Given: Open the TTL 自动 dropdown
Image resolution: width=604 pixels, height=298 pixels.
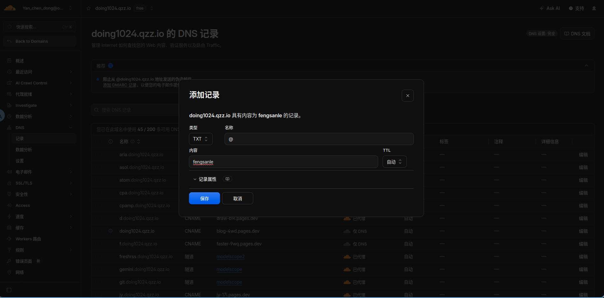Looking at the screenshot, I should pos(394,162).
